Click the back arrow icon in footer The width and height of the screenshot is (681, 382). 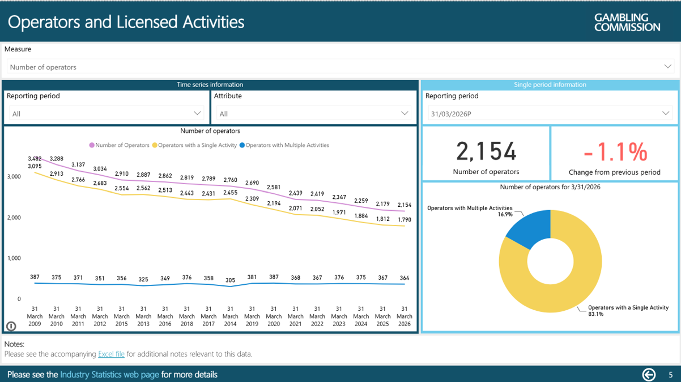(649, 374)
